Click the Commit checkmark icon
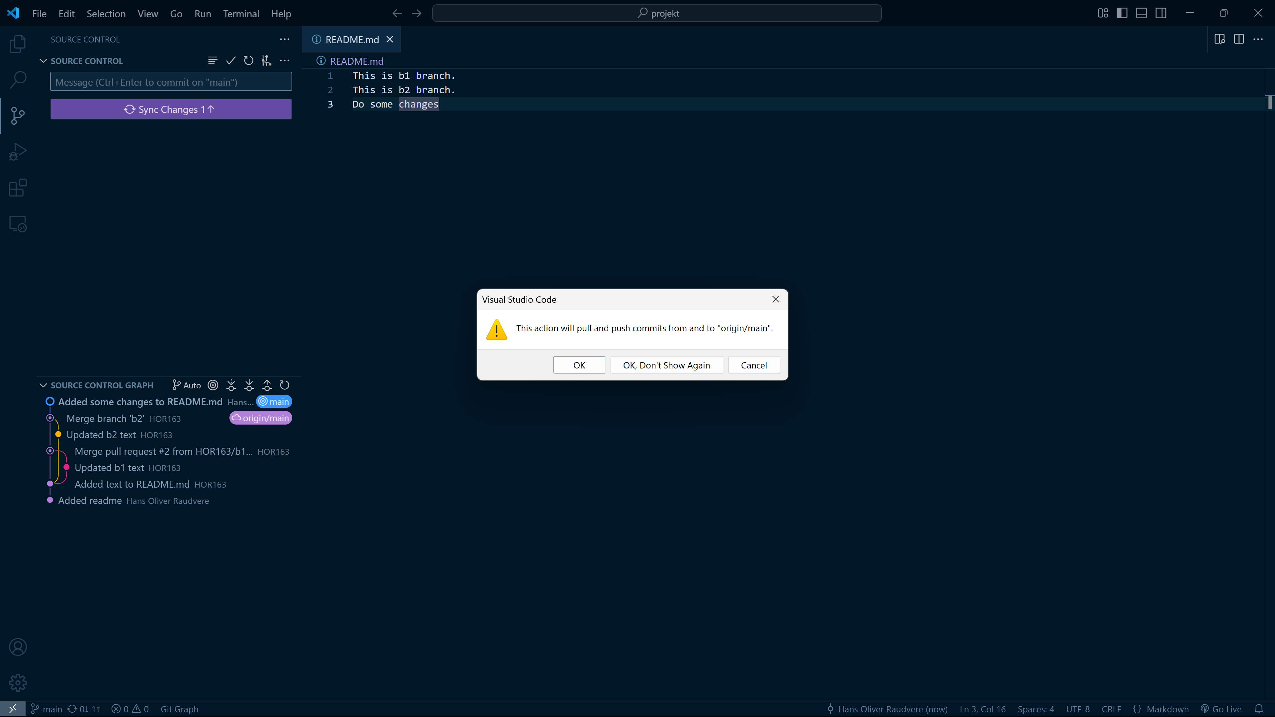 coord(231,60)
